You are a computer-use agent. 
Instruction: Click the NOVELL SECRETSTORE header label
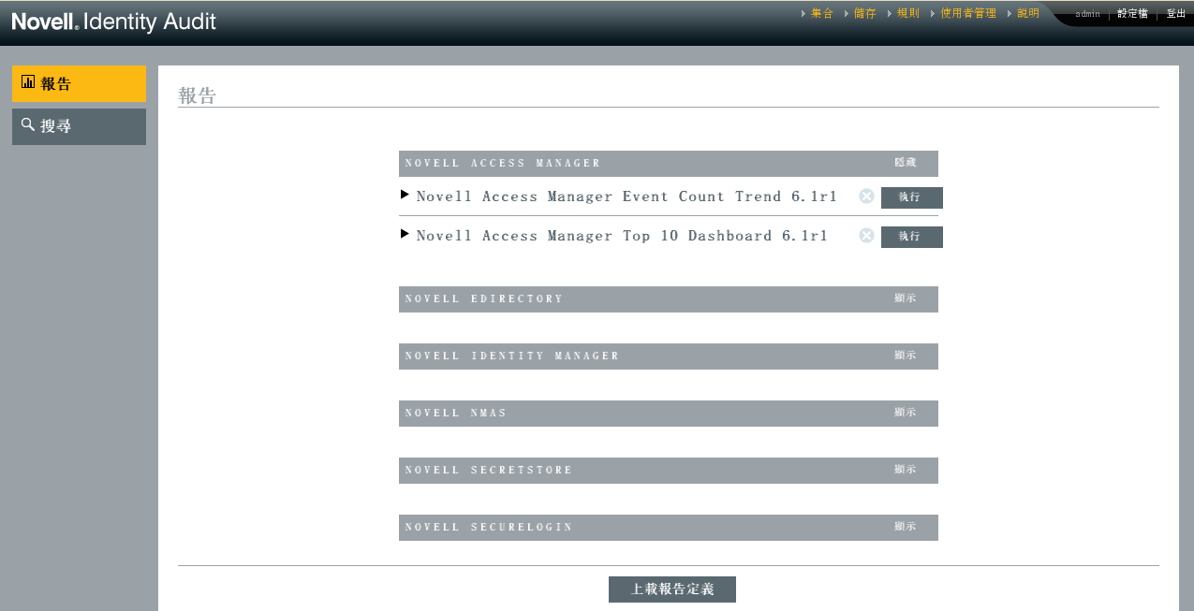pos(489,471)
